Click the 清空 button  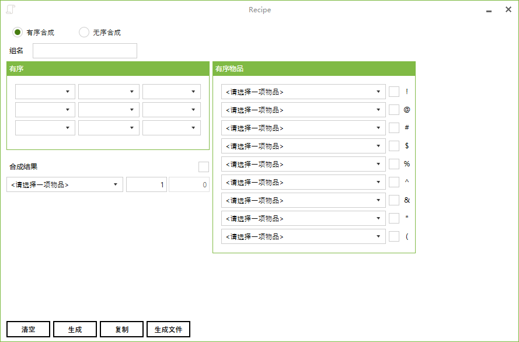(x=29, y=329)
